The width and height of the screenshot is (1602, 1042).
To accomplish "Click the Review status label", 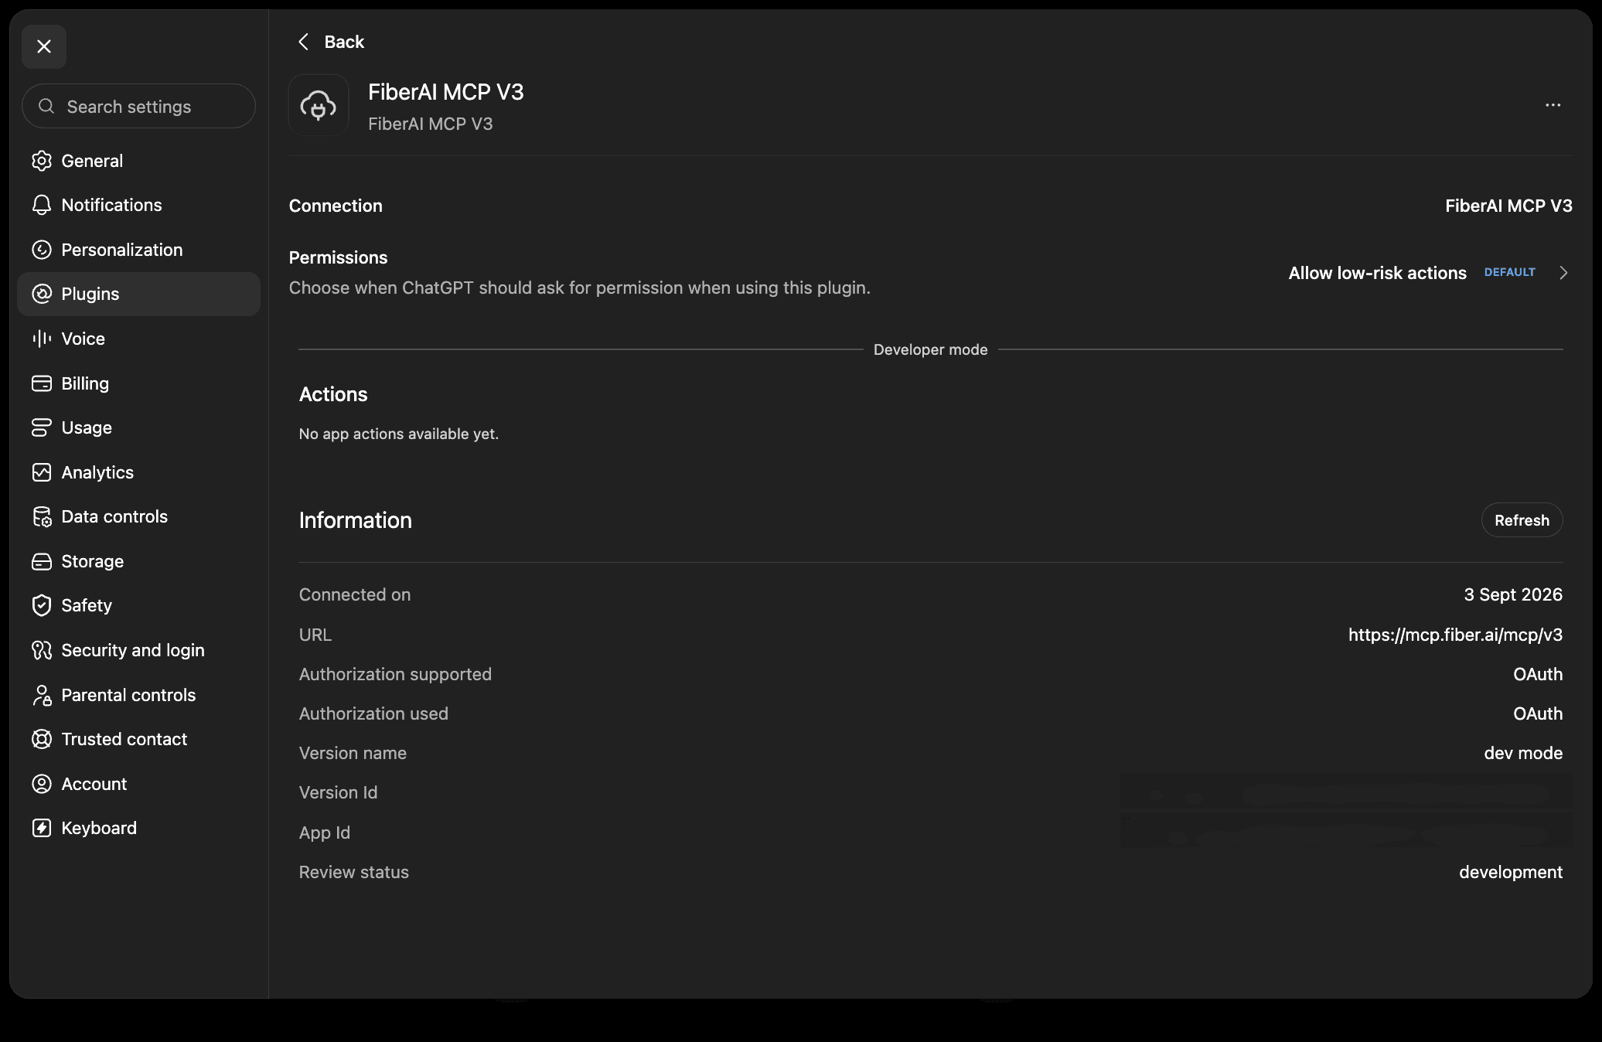I will point(354,872).
